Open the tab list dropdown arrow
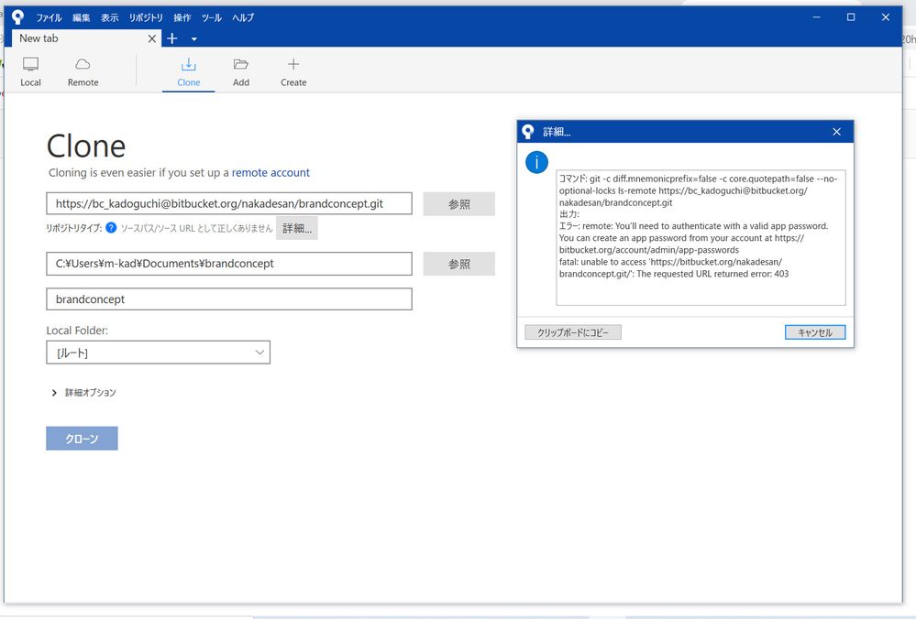 (x=194, y=39)
